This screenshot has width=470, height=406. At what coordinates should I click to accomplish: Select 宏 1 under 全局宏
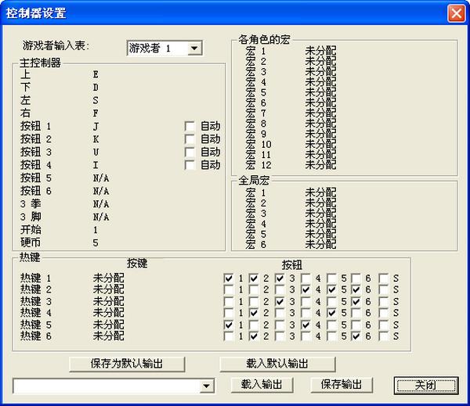point(291,192)
